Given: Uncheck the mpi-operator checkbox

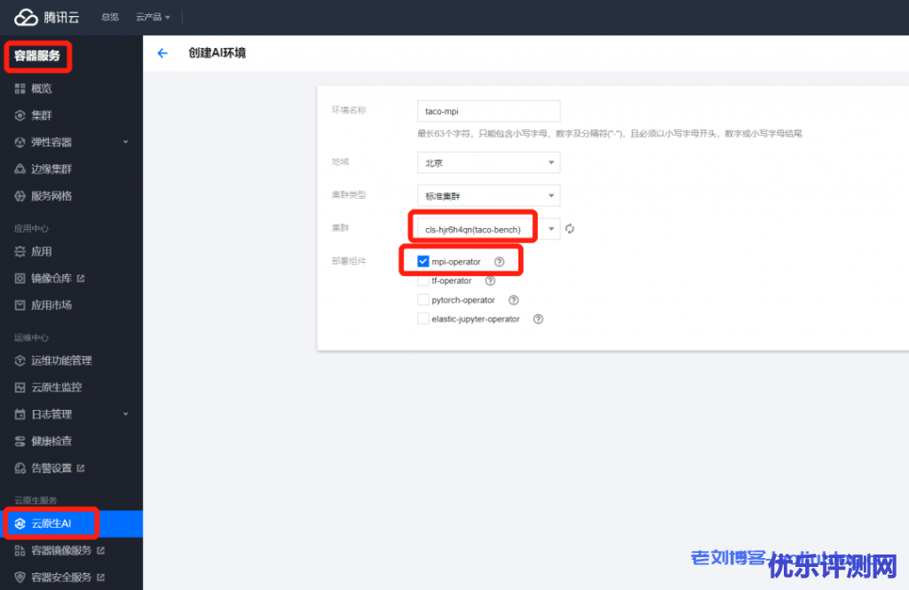Looking at the screenshot, I should tap(423, 262).
